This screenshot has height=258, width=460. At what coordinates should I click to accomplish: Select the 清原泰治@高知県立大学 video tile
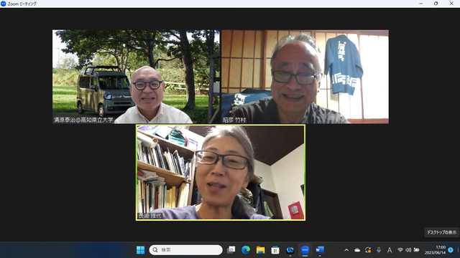(136, 77)
